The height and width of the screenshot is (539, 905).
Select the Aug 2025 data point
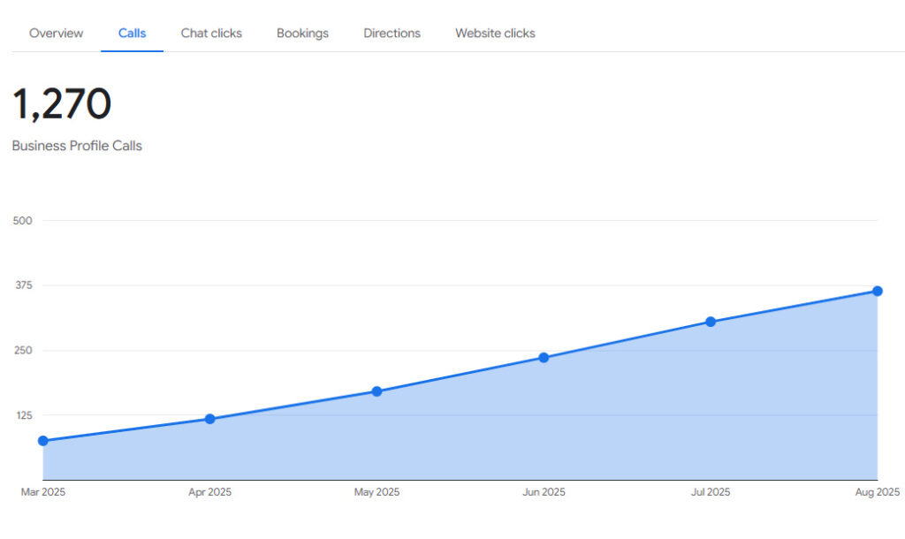tap(877, 292)
